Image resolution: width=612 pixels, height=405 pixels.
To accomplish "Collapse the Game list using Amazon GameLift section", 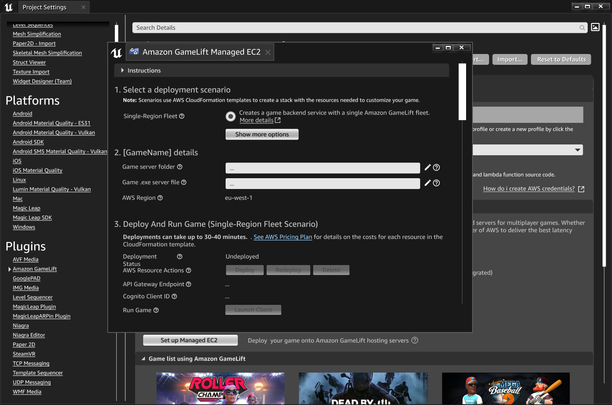I will 144,359.
